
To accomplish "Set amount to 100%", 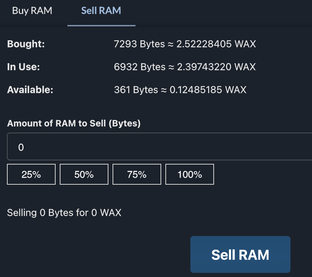I will coord(190,174).
